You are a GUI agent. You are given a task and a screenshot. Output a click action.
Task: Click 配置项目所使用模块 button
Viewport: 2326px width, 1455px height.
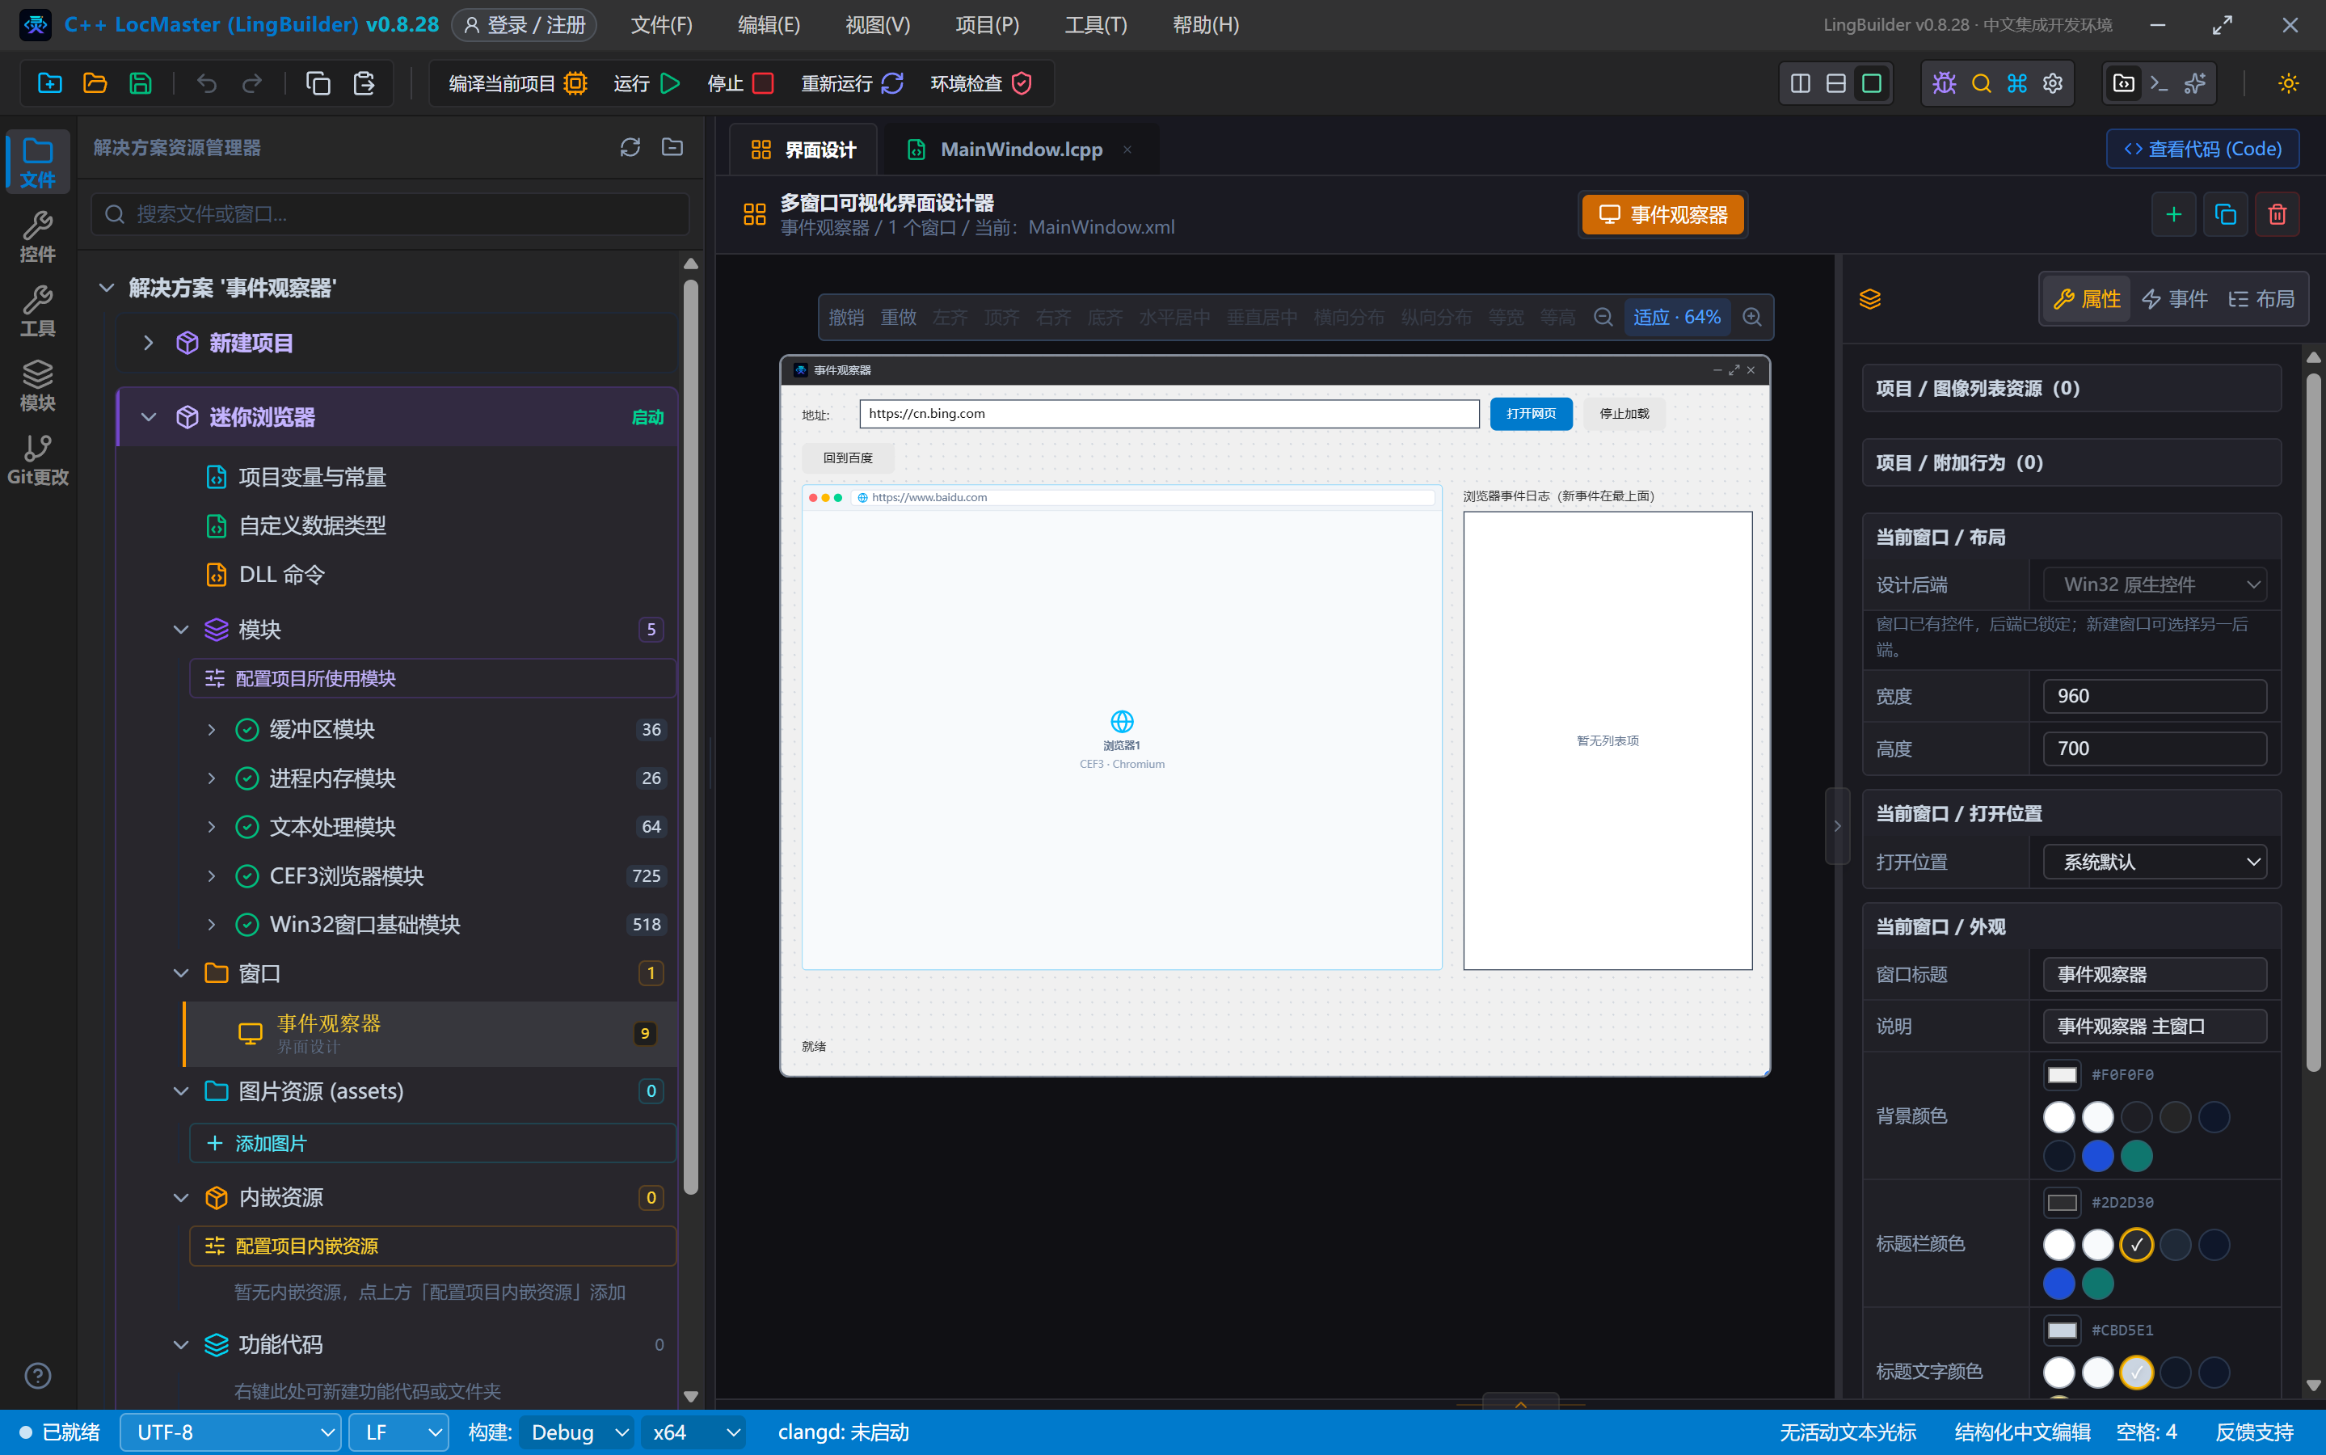click(x=433, y=678)
